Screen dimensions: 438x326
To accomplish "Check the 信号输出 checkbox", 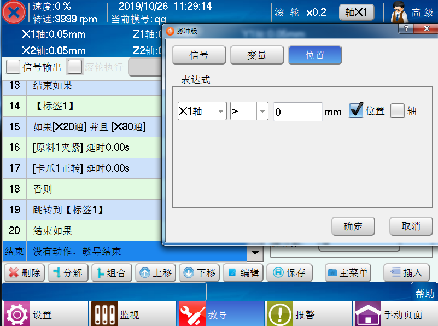I will (13, 67).
